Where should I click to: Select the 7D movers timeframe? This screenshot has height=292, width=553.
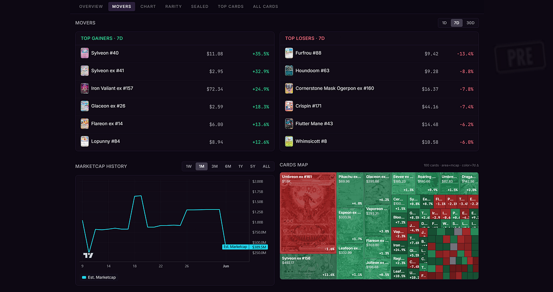(457, 23)
